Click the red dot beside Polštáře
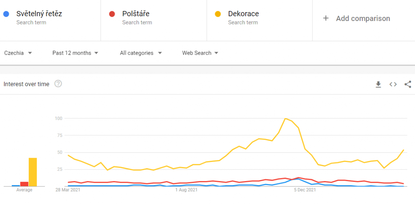Viewport: 415px width, 205px height. point(112,14)
